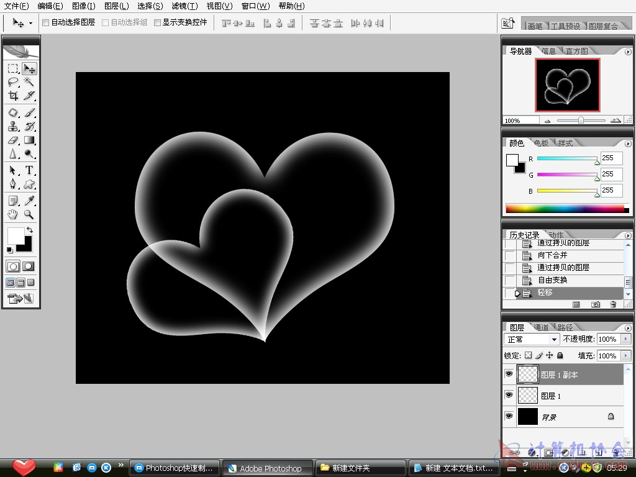This screenshot has width=636, height=477.
Task: Reset to default foreground and background colors
Action: click(10, 250)
